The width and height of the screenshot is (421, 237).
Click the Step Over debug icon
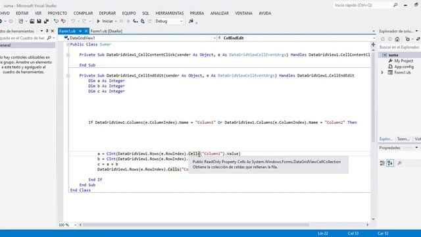click(143, 21)
